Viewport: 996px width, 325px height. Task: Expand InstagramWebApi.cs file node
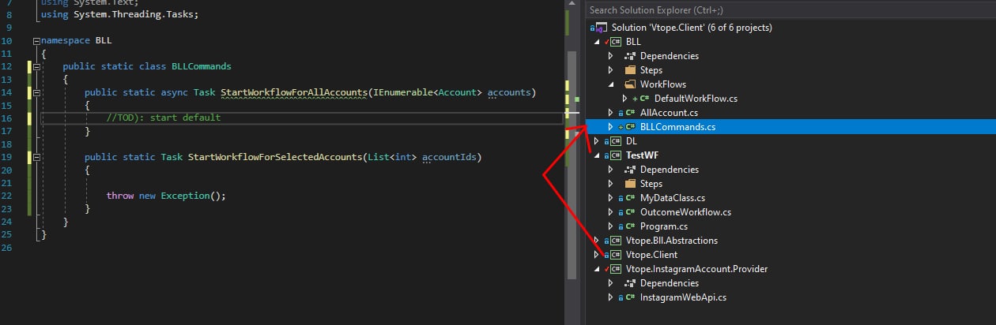click(610, 297)
